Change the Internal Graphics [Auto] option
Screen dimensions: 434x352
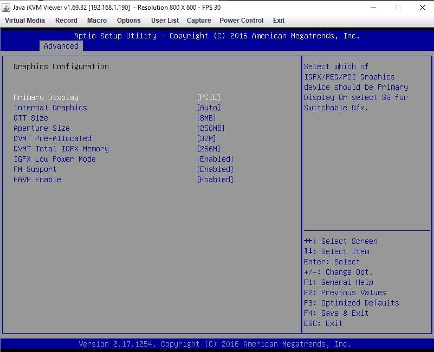(x=209, y=108)
